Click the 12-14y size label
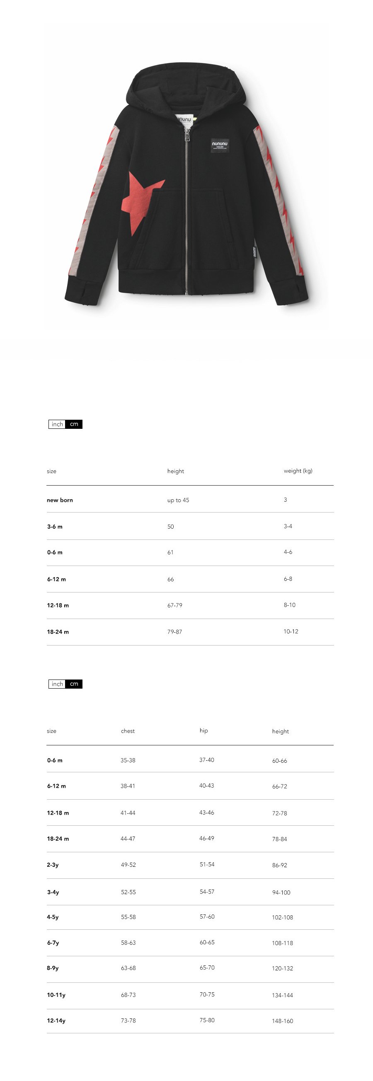 coord(56,1021)
